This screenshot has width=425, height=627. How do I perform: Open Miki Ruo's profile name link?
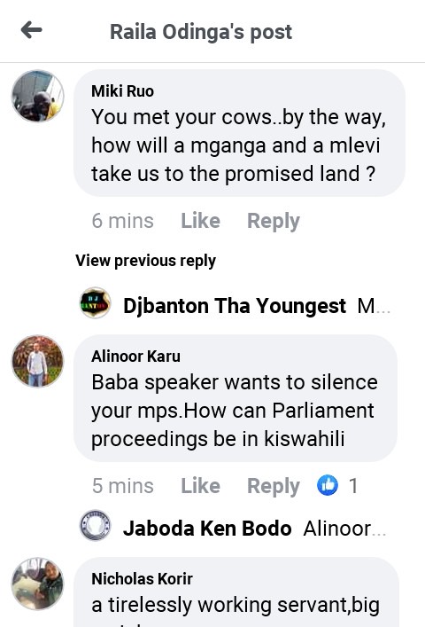coord(122,91)
